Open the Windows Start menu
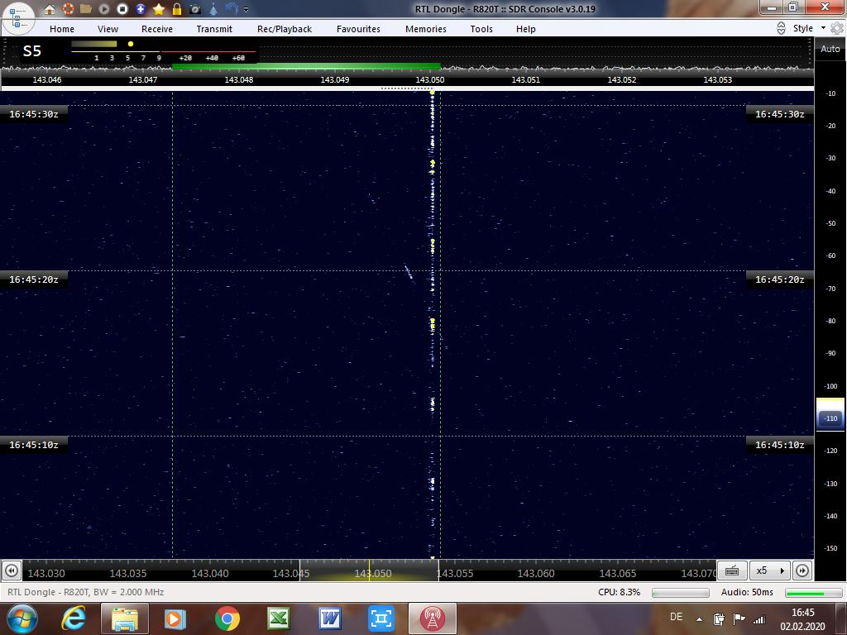 pos(21,618)
